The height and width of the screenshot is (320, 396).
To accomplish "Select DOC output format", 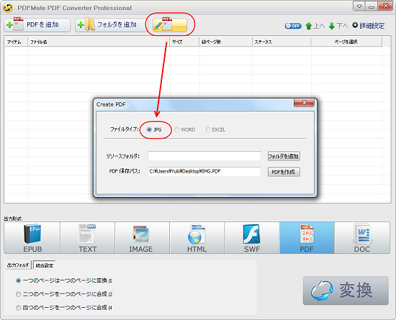I will (x=362, y=238).
